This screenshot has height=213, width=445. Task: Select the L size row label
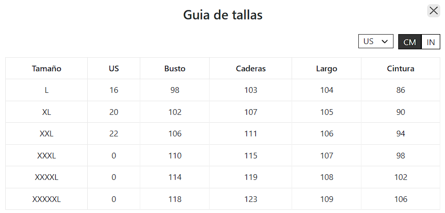[47, 90]
